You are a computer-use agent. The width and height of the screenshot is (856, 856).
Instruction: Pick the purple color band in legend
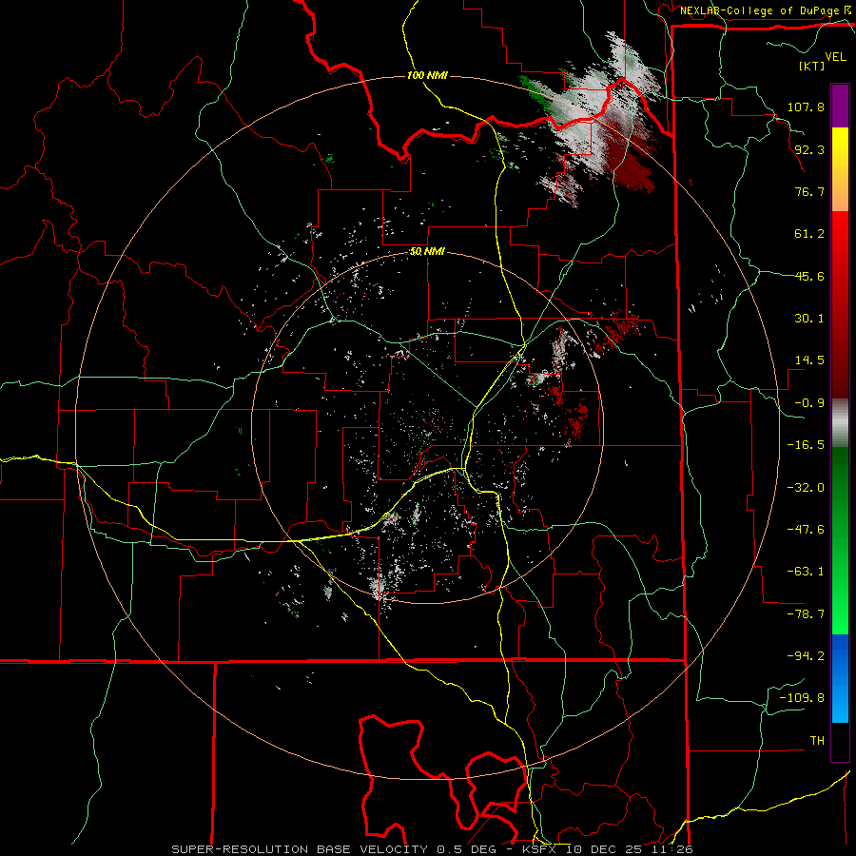pyautogui.click(x=840, y=107)
